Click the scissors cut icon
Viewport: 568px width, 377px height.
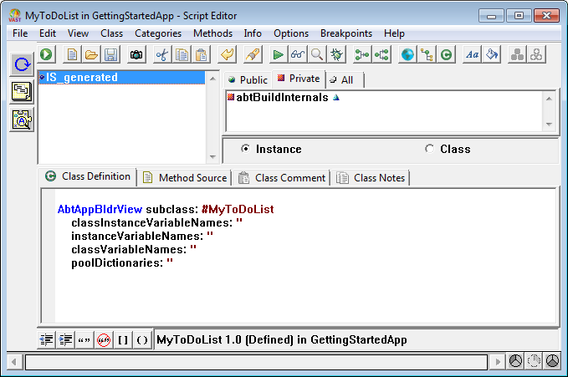pos(162,54)
